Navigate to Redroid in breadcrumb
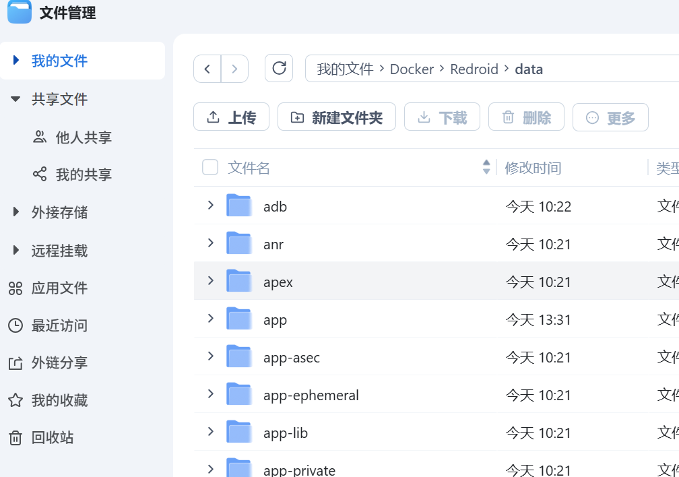The width and height of the screenshot is (679, 477). (x=474, y=69)
